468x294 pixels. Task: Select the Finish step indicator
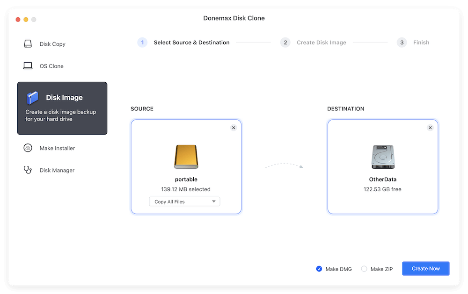(402, 42)
